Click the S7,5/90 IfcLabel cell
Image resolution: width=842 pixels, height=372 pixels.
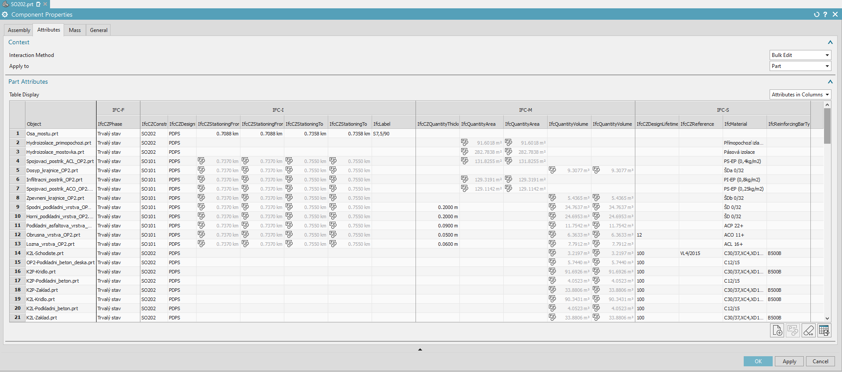pos(394,134)
